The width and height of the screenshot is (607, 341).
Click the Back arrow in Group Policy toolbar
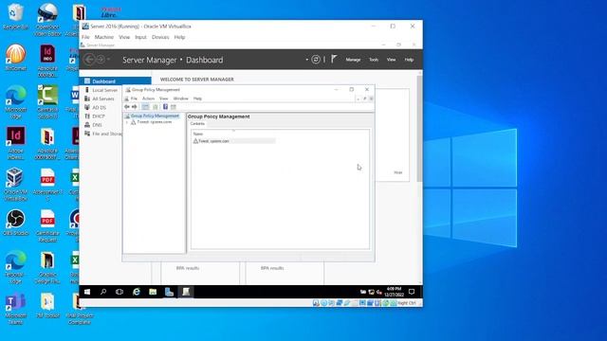point(127,107)
